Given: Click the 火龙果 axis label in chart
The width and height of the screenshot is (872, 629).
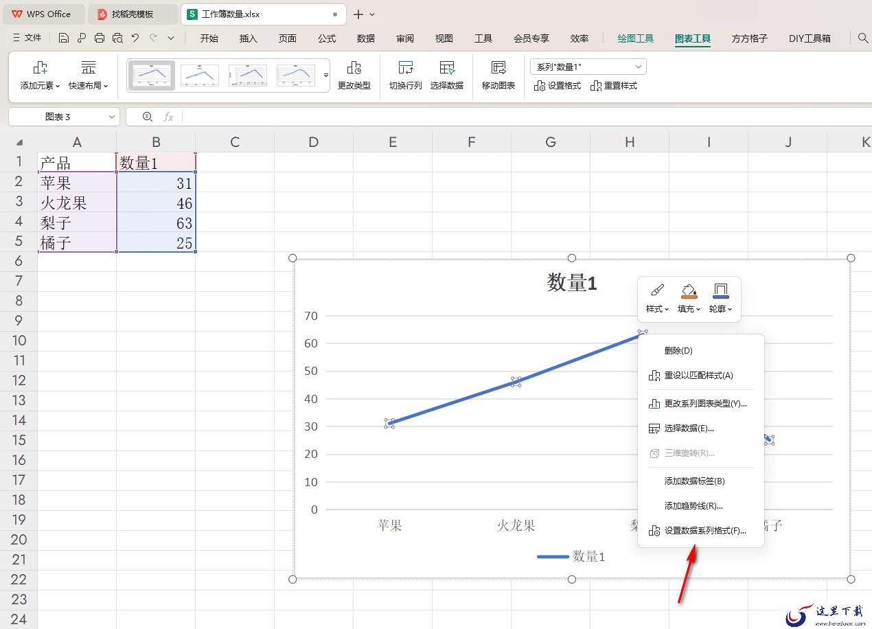Looking at the screenshot, I should point(516,526).
